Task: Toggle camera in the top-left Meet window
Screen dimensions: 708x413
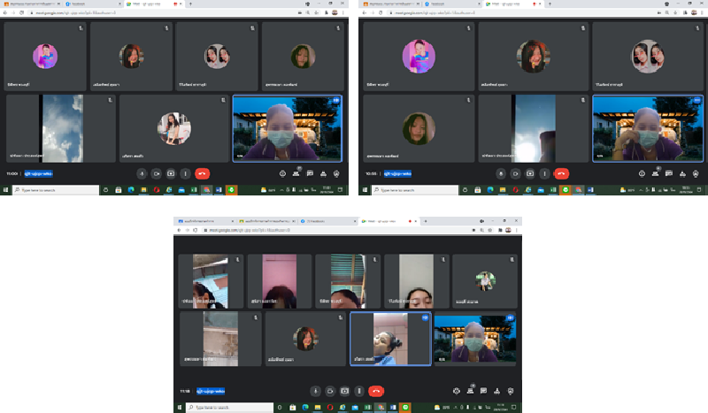Action: coord(156,174)
